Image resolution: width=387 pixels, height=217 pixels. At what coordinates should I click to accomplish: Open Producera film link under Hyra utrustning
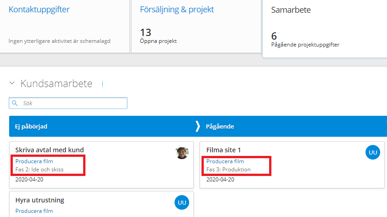click(x=34, y=211)
